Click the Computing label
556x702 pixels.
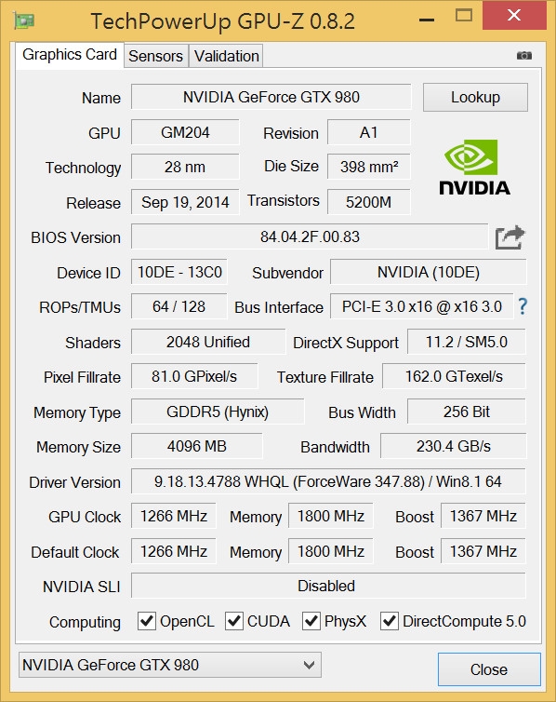pos(85,622)
